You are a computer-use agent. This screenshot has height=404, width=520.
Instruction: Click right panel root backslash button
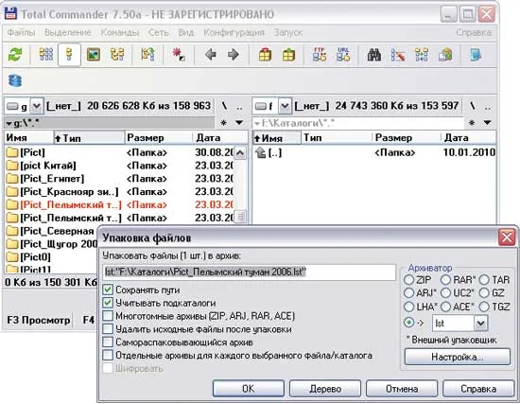tap(472, 106)
